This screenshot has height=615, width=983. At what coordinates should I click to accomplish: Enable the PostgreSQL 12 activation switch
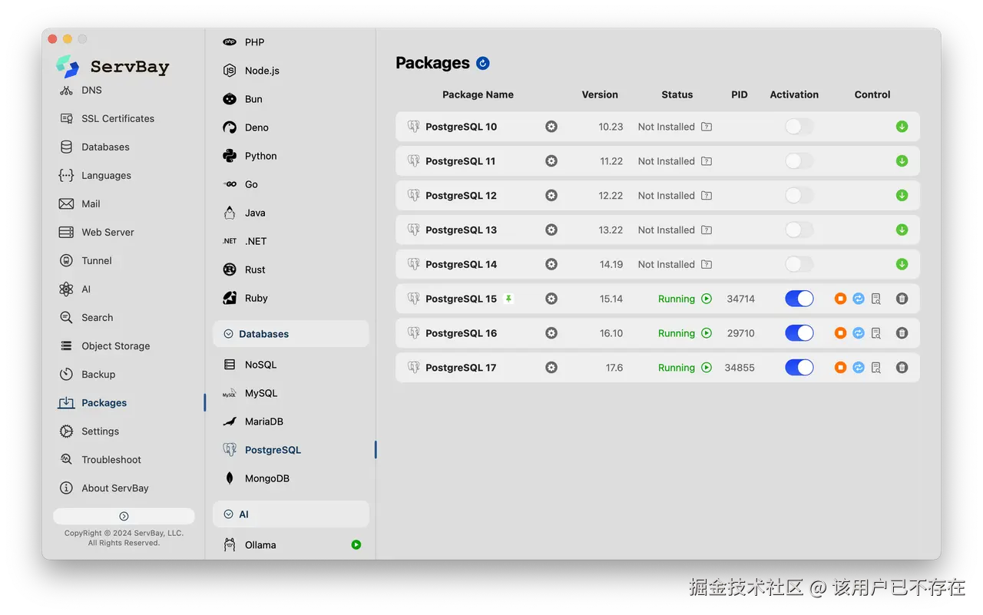coord(799,196)
